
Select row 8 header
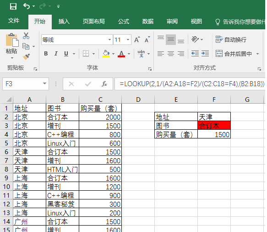[6, 169]
